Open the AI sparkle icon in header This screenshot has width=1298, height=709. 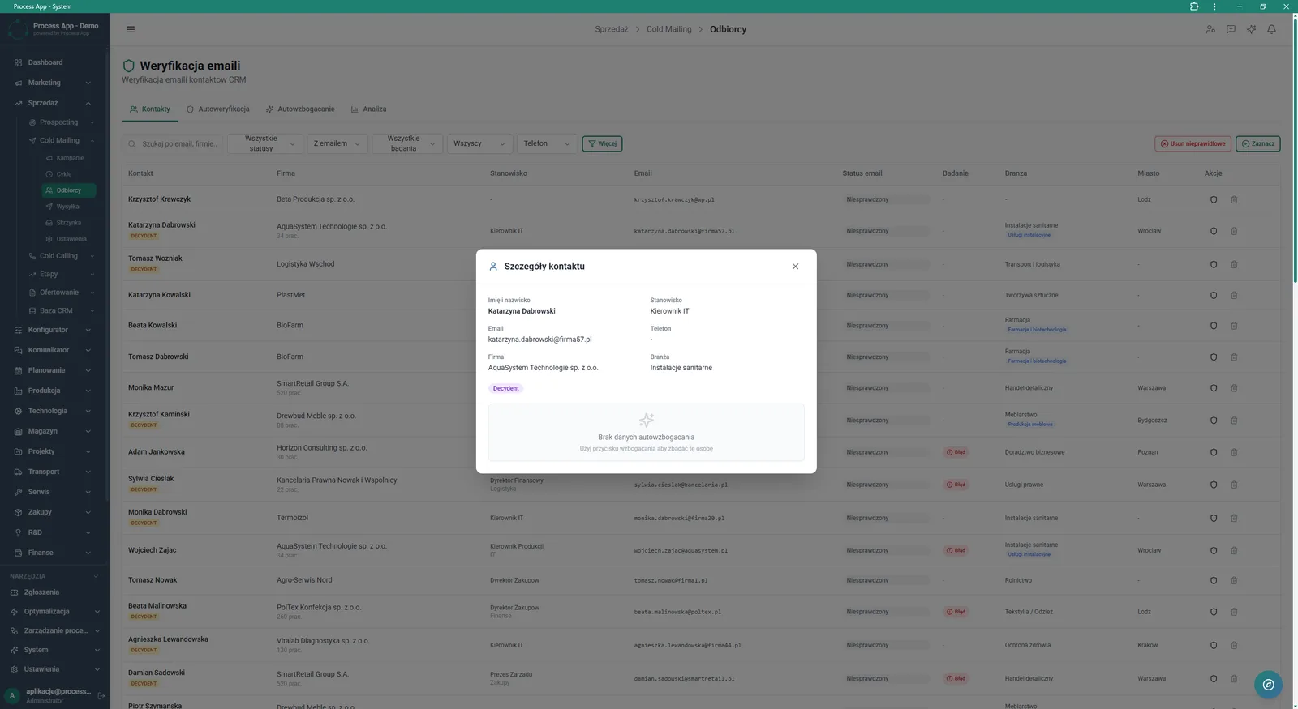tap(1251, 29)
